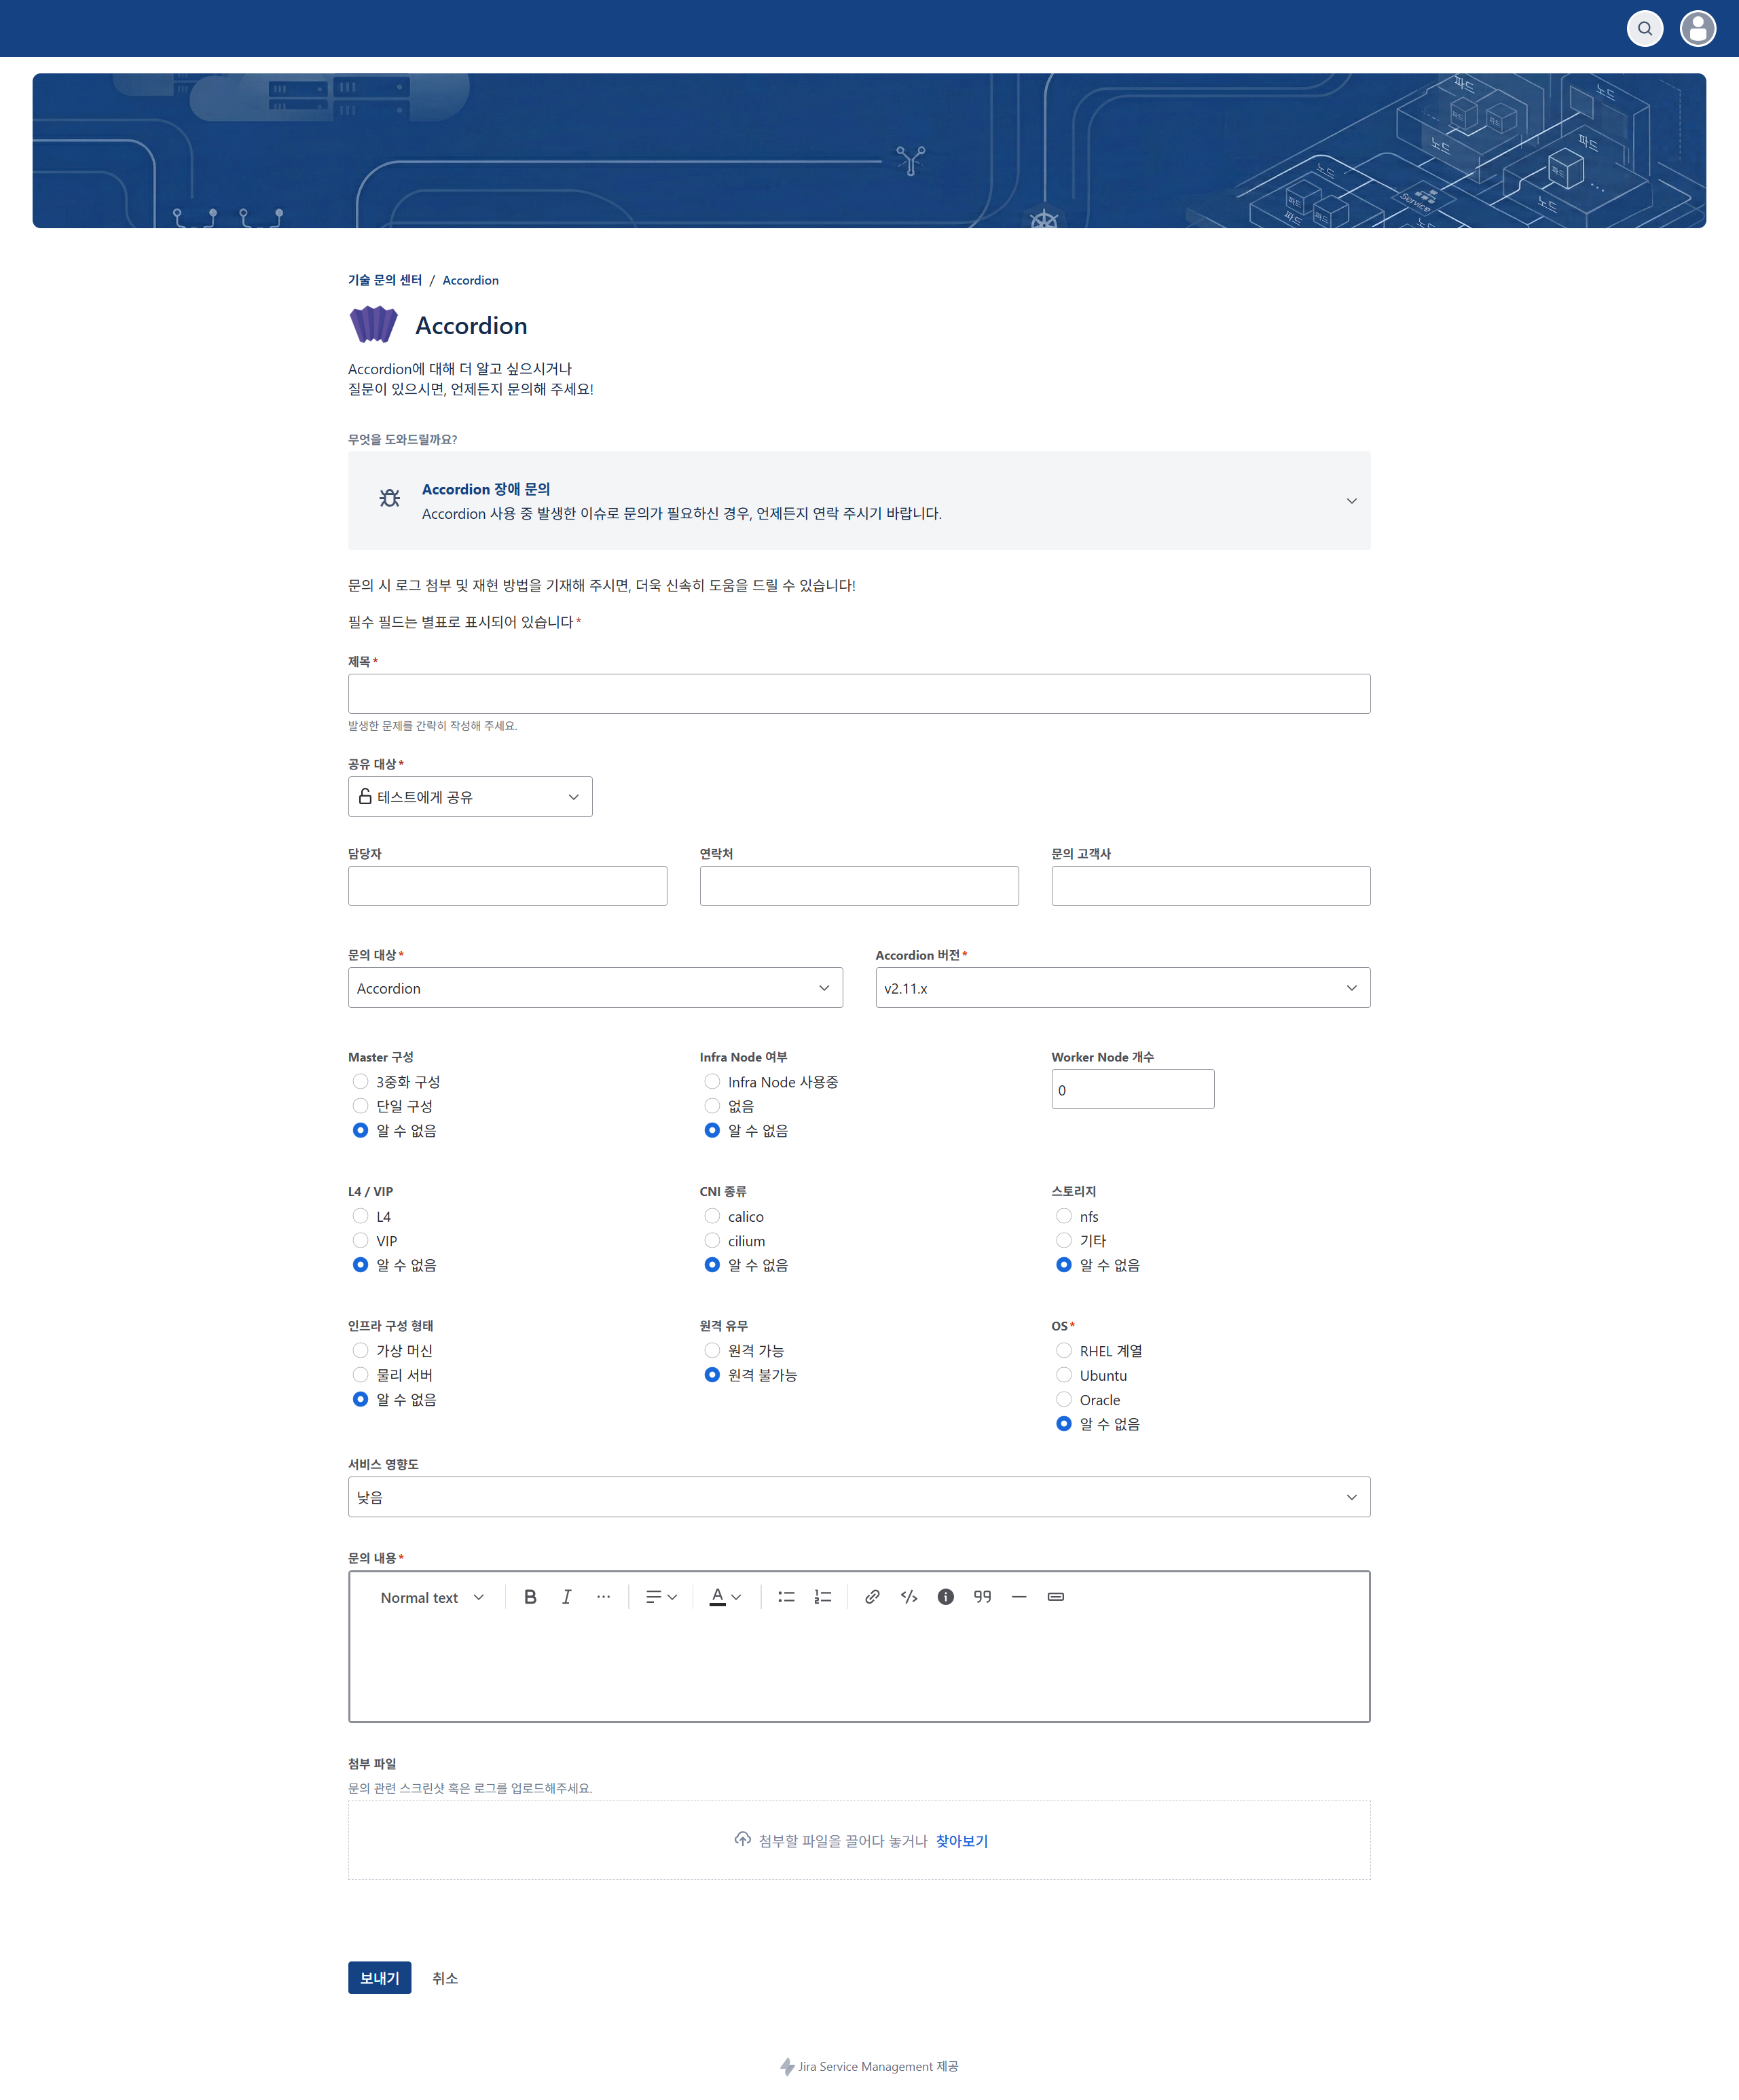Open the user profile avatar menu
This screenshot has height=2100, width=1739.
coord(1697,28)
